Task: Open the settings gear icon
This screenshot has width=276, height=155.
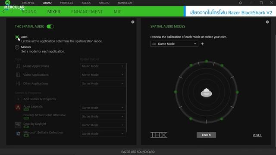Action: point(240,3)
